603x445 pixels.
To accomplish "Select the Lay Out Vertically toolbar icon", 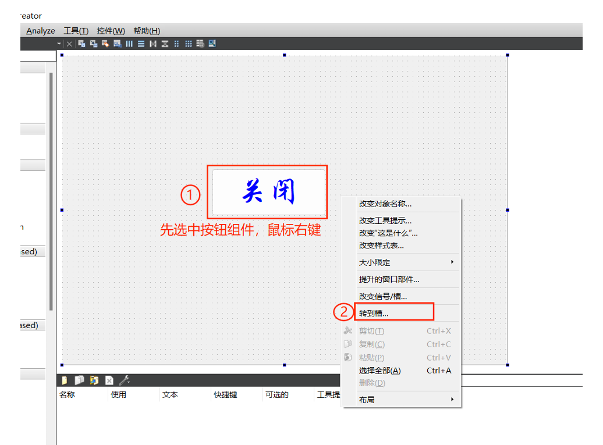I will (x=141, y=44).
